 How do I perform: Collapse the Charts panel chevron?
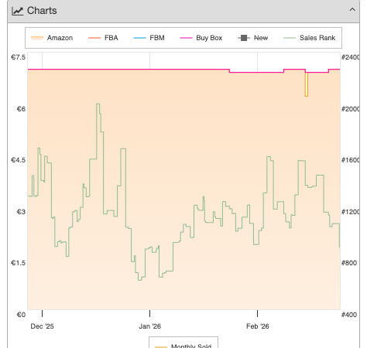pyautogui.click(x=352, y=10)
